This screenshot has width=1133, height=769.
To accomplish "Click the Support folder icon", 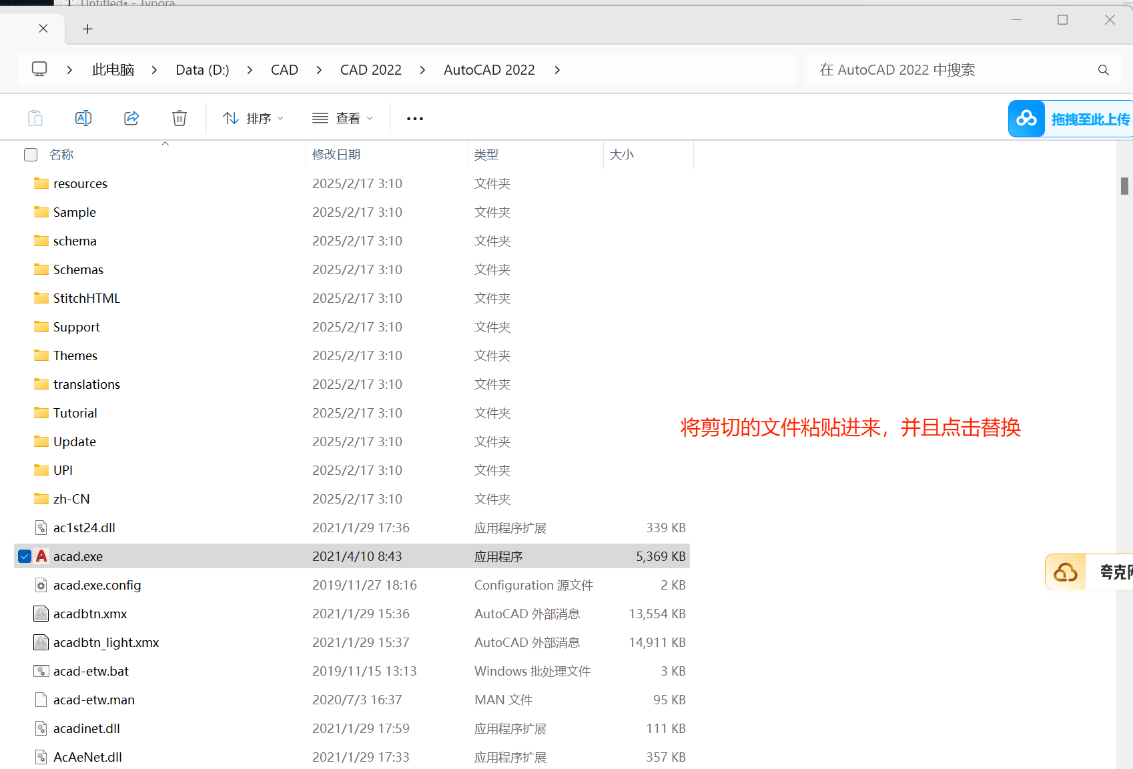I will 41,327.
